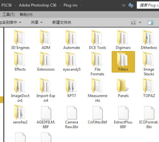Expand the view options dropdown arrow
The image size is (159, 142).
[140, 22]
